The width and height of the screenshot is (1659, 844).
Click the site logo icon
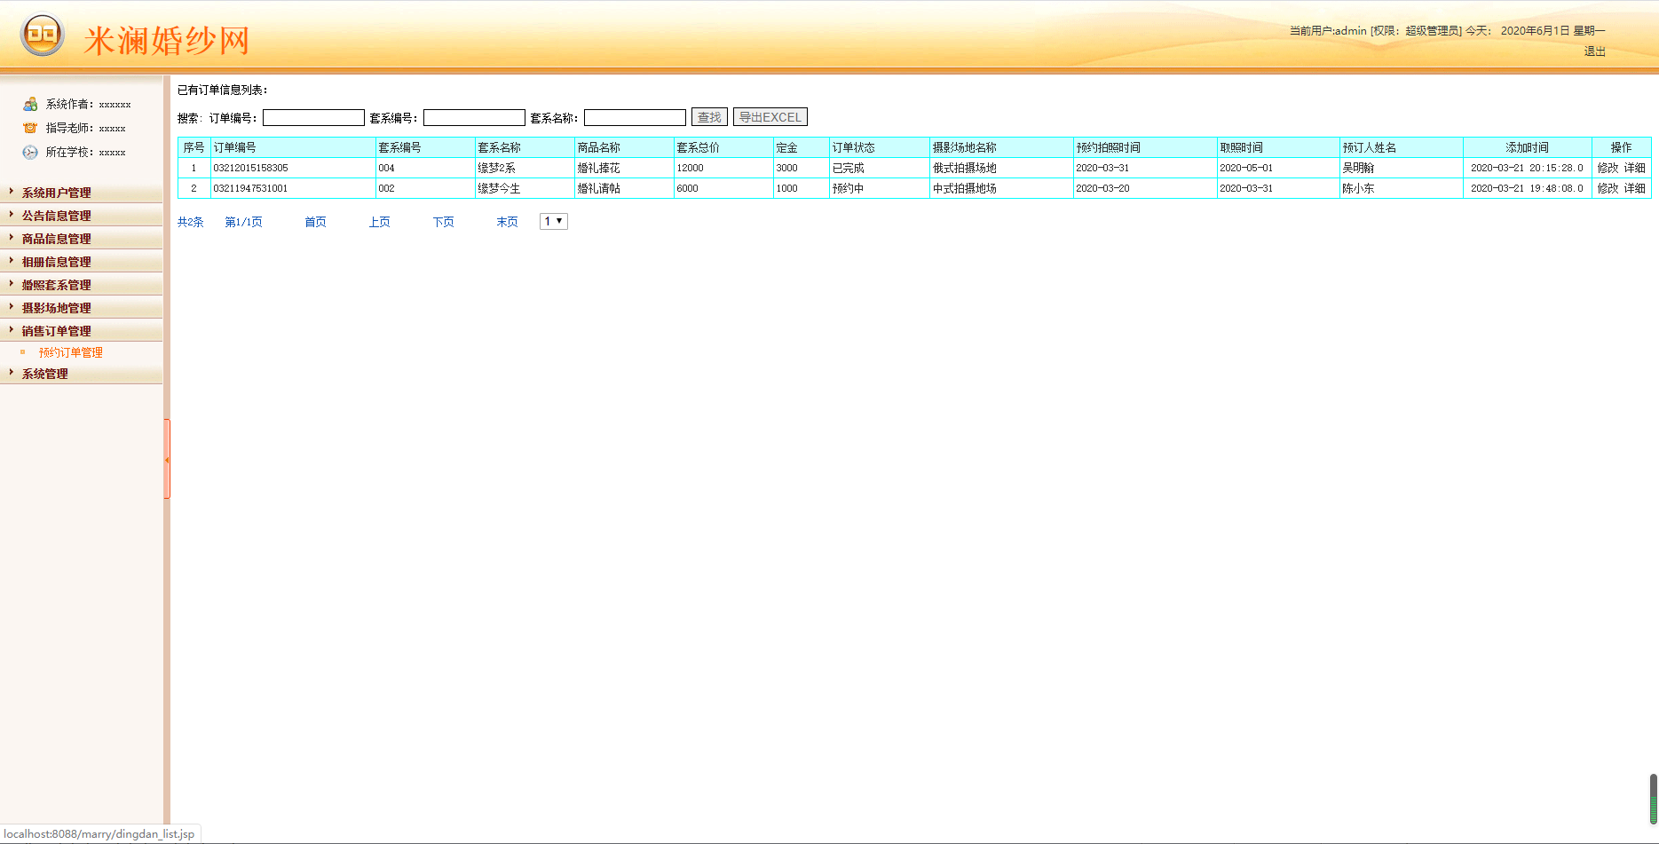tap(42, 35)
